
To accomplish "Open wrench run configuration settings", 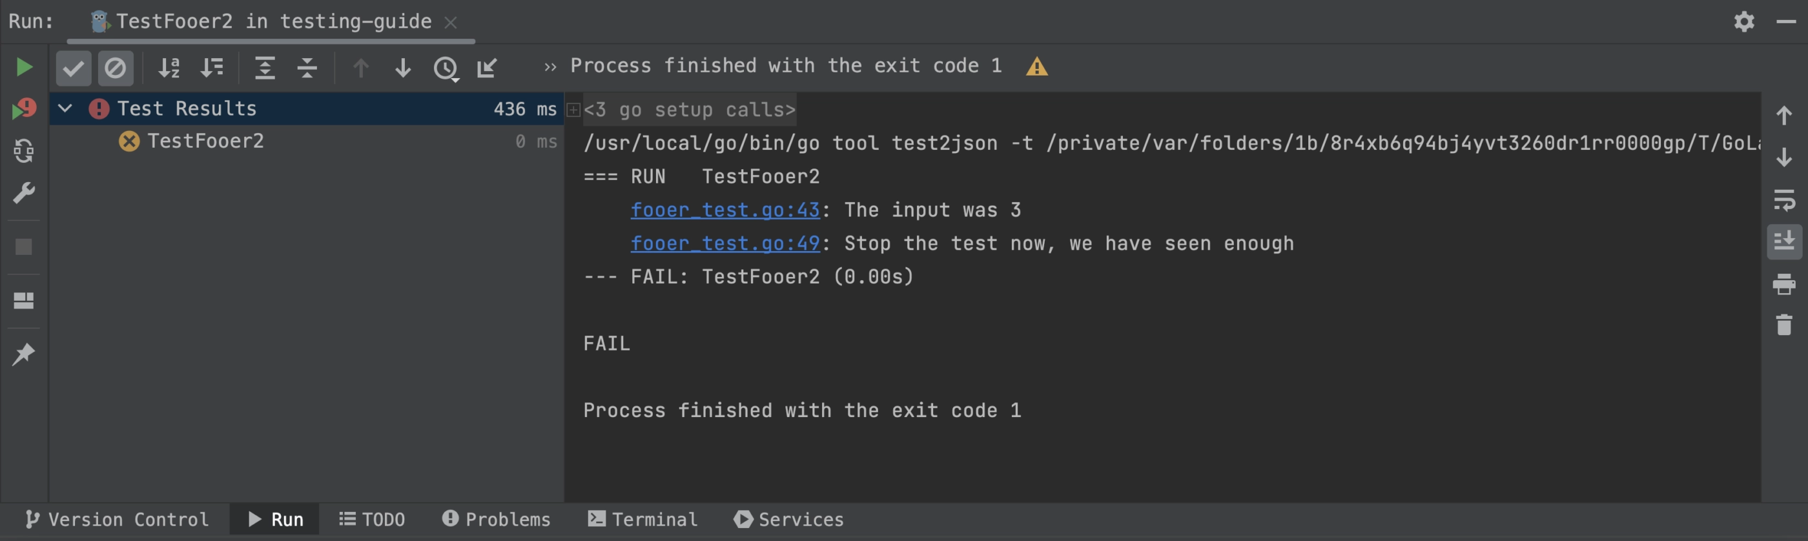I will [x=24, y=193].
